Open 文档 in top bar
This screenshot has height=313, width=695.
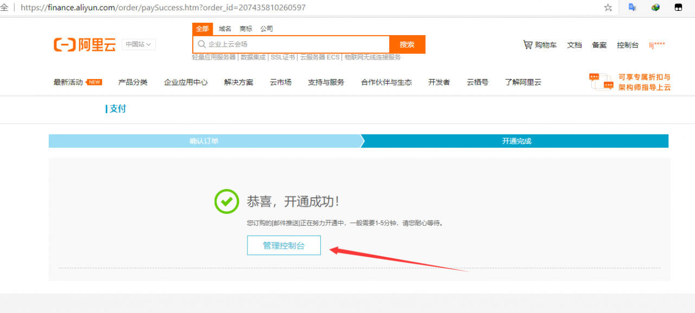pyautogui.click(x=574, y=45)
